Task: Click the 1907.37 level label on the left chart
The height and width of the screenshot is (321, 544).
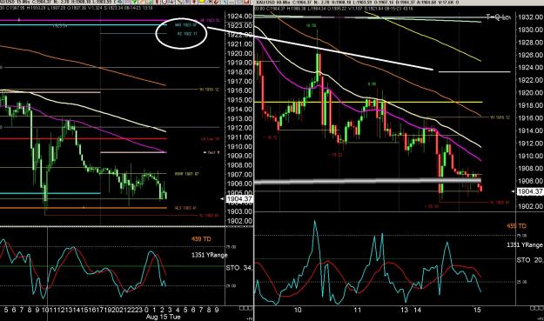Action: 186,174
